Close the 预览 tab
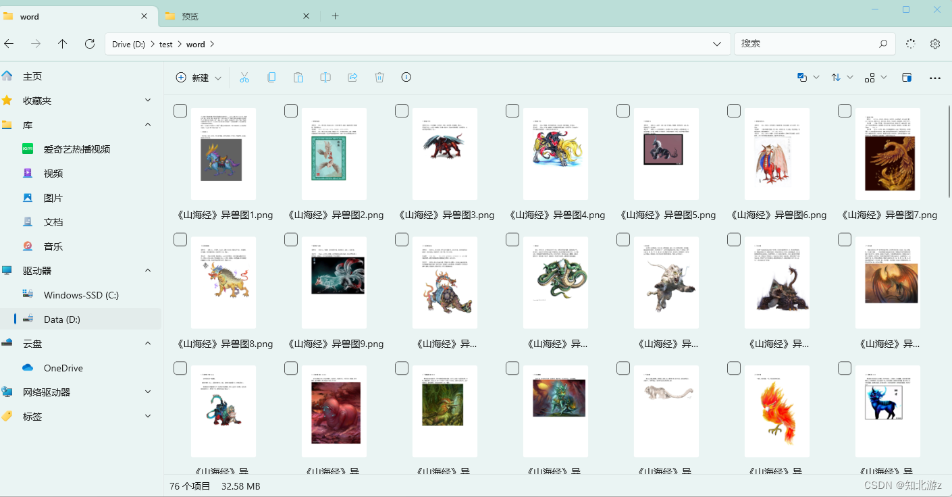The image size is (952, 497). point(307,16)
